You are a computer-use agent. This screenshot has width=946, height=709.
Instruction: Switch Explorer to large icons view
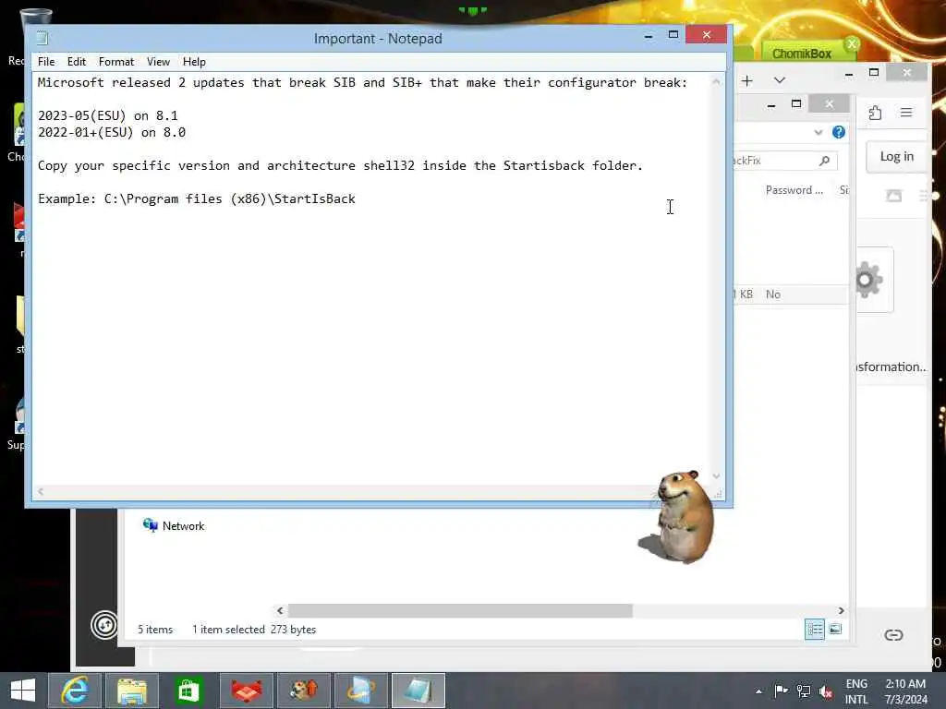[835, 630]
